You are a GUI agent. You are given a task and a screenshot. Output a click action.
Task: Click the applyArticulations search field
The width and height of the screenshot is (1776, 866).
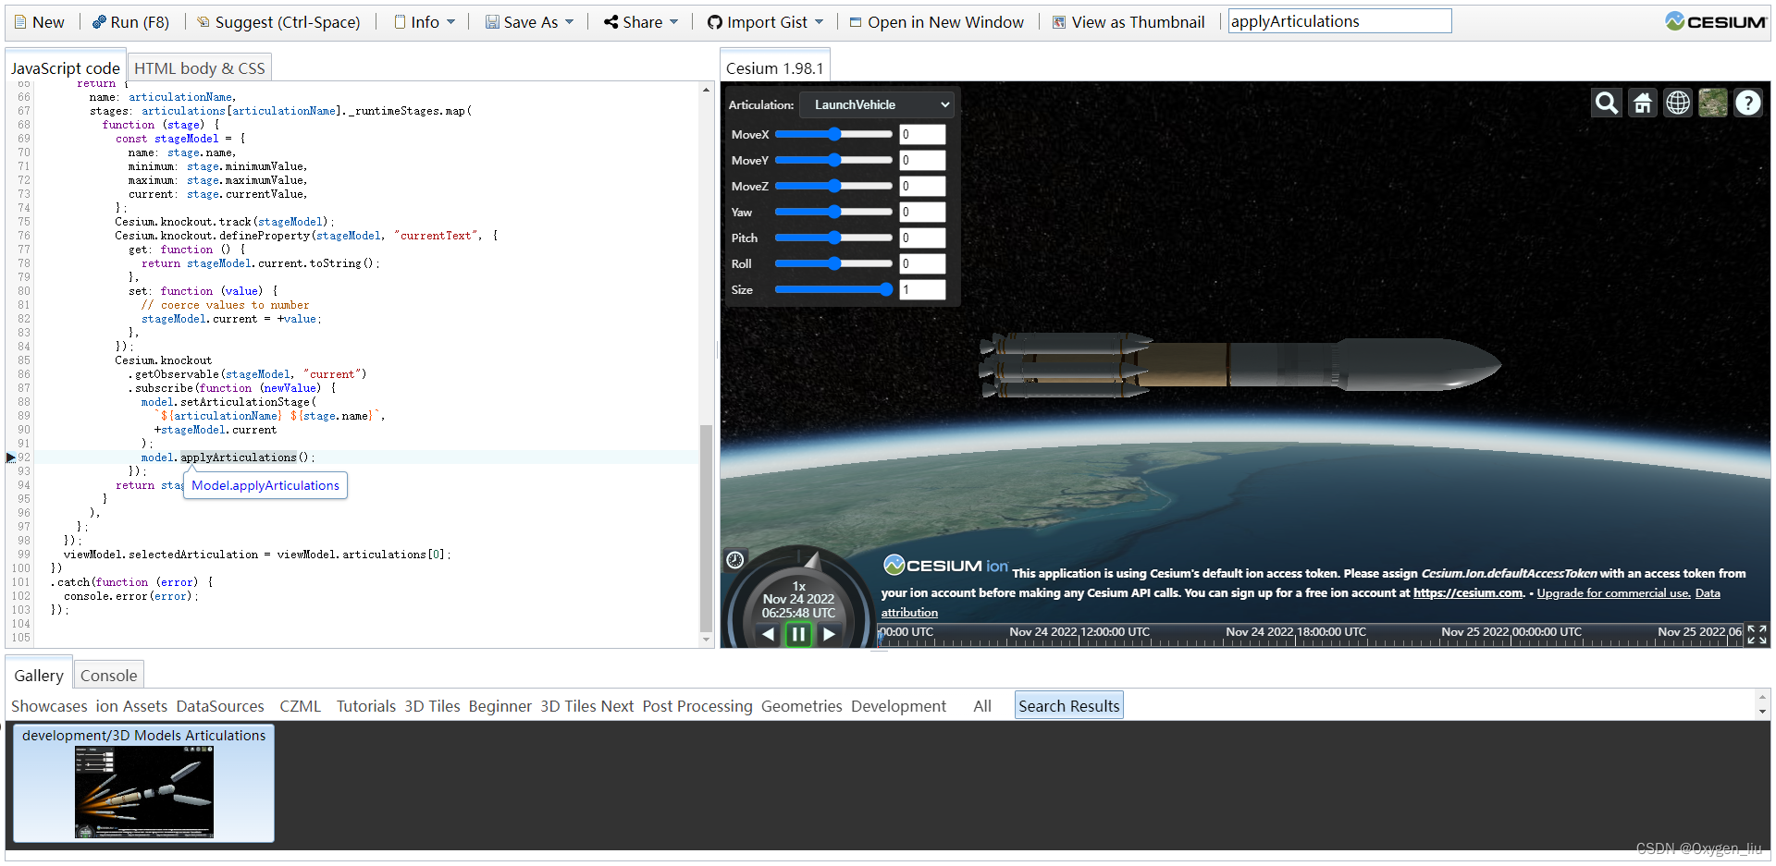1339,21
